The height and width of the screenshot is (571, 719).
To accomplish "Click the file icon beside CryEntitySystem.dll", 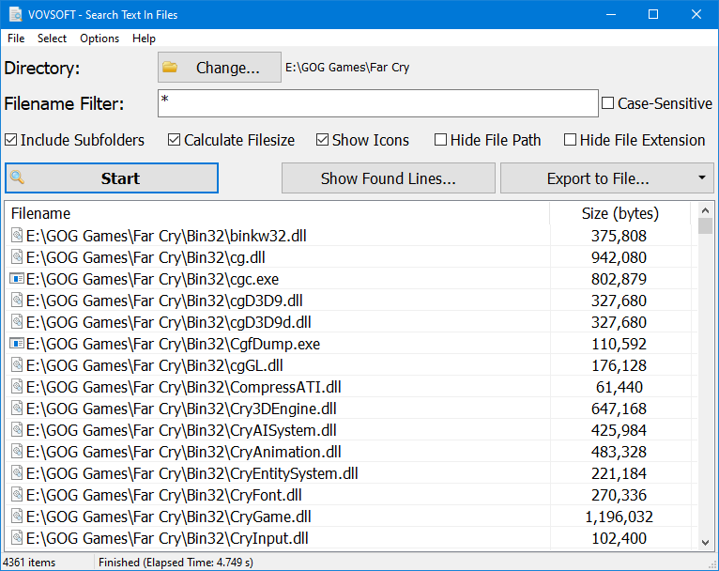I will point(17,472).
